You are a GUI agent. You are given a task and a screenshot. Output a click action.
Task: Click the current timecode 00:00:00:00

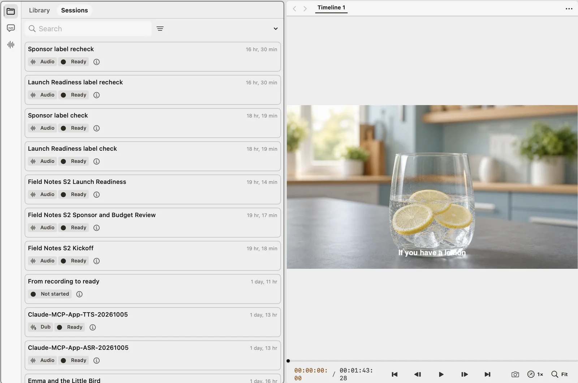click(311, 374)
